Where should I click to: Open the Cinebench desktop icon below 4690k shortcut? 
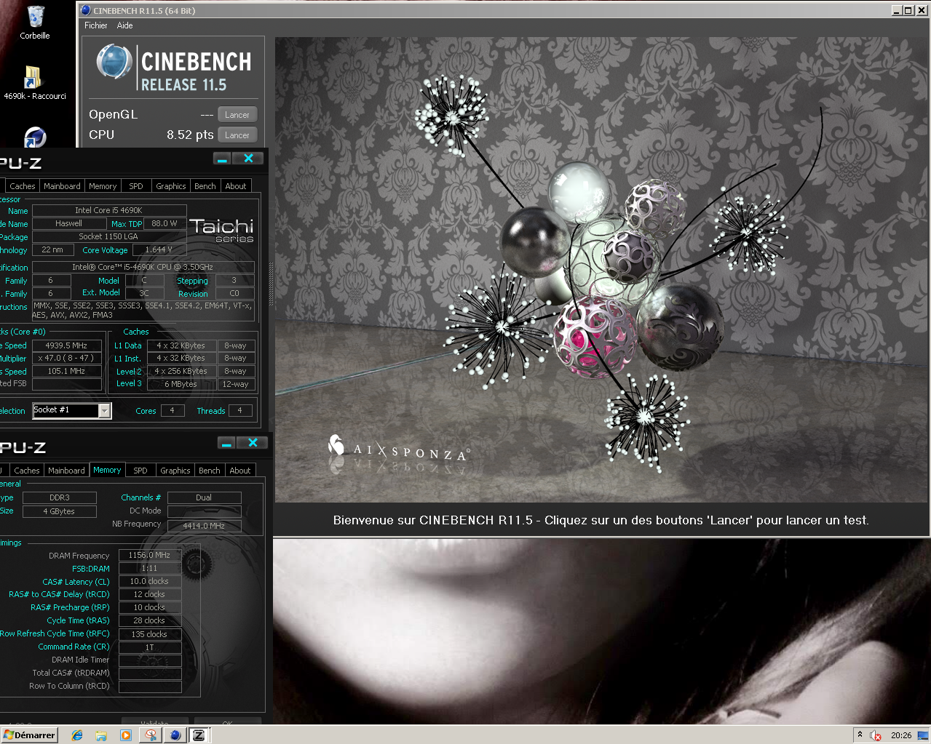click(x=35, y=137)
